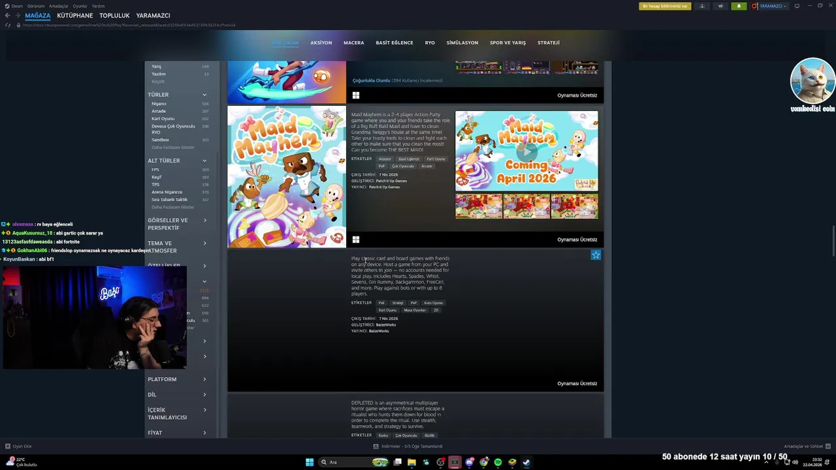Open the weather widget showing 22°C
Image resolution: width=836 pixels, height=470 pixels.
22,462
